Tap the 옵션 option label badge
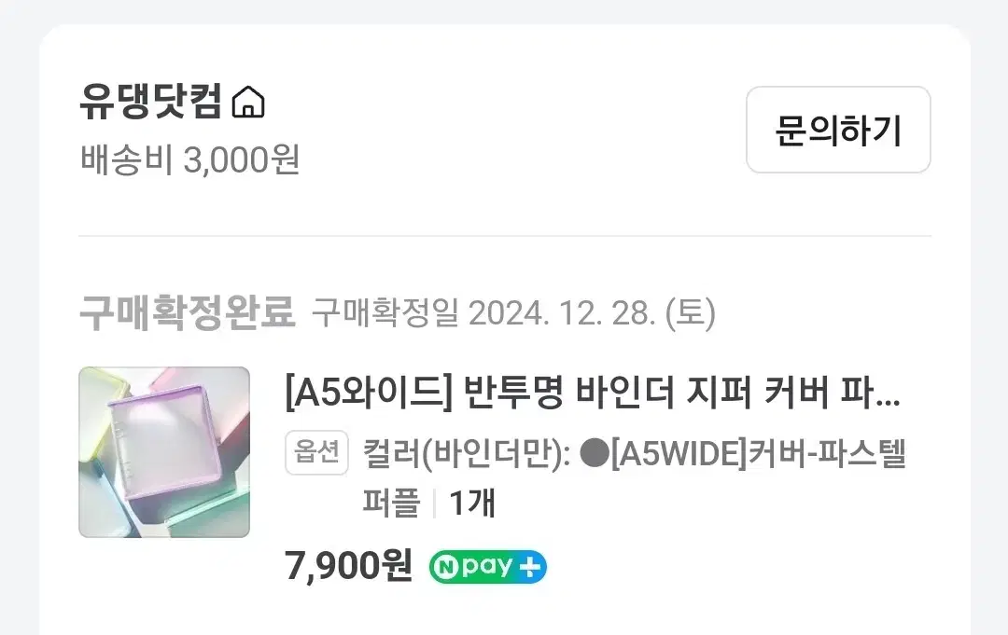 pos(317,452)
